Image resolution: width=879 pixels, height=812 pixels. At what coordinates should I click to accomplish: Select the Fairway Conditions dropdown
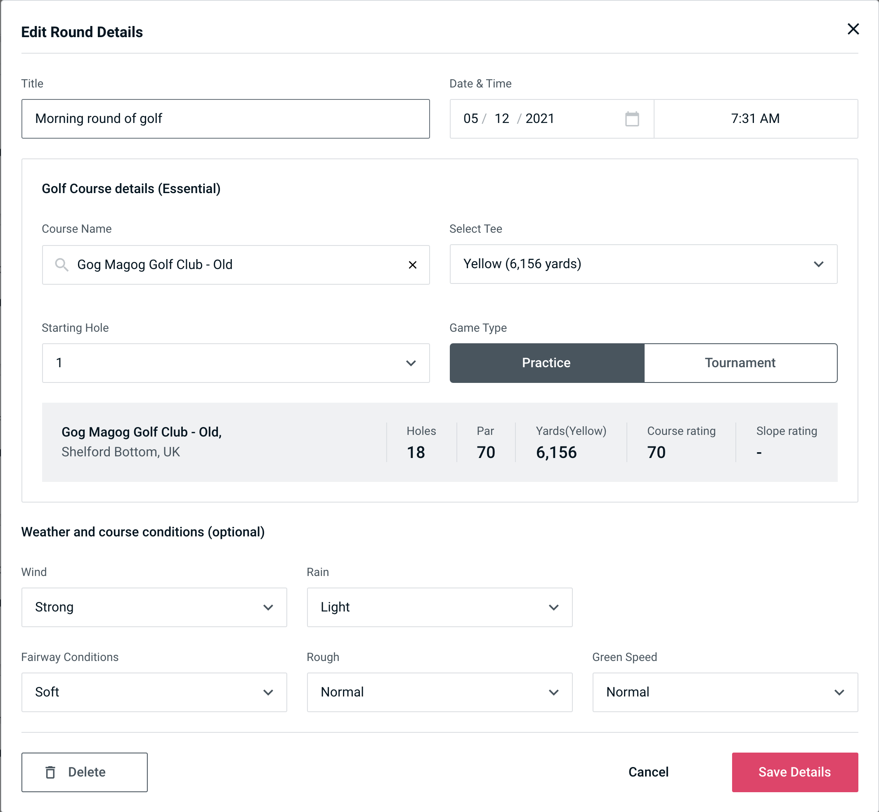154,692
